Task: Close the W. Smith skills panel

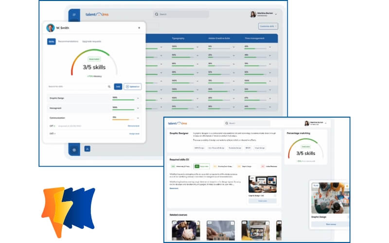Action: 139,28
